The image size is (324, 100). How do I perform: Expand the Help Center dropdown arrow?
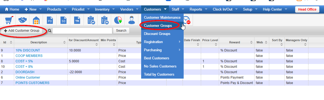286,9
